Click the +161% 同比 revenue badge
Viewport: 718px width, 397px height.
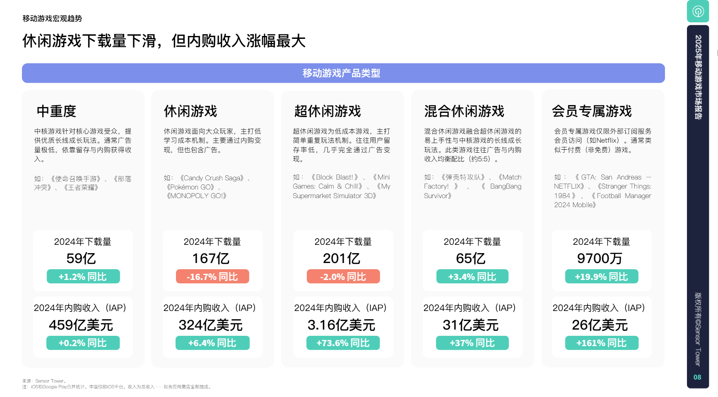601,343
